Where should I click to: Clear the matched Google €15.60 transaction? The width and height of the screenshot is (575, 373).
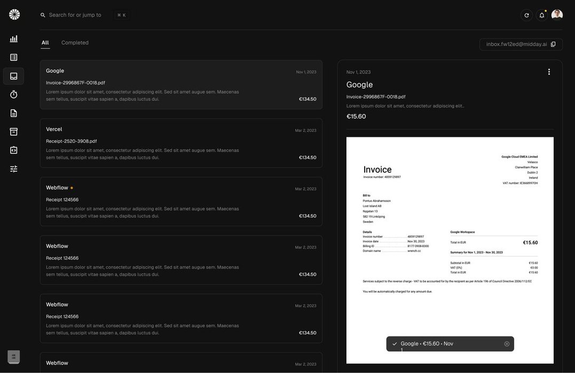click(x=507, y=344)
